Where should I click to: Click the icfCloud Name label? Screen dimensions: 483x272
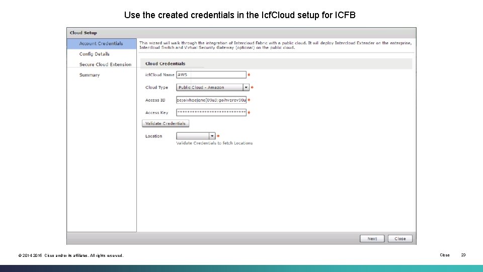click(159, 75)
